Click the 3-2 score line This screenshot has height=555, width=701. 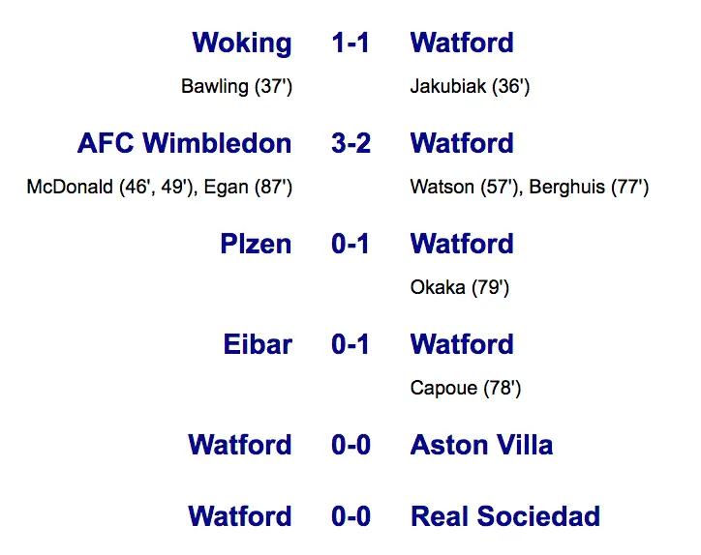coord(350,144)
